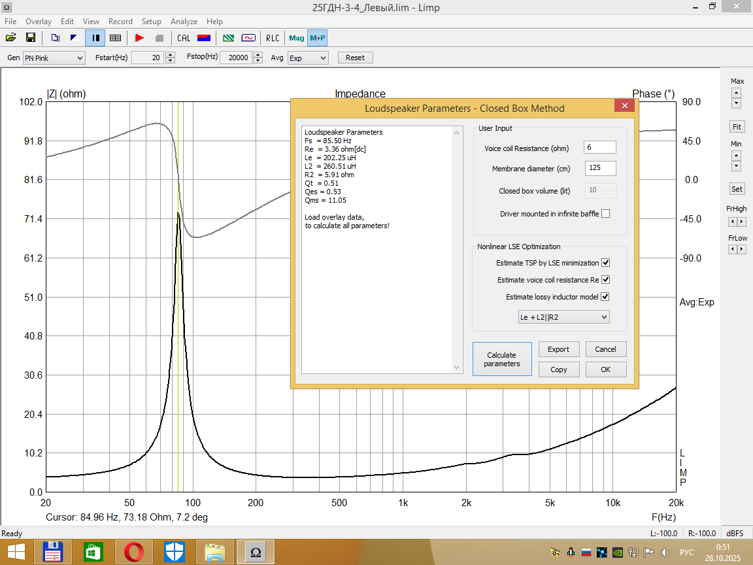This screenshot has width=753, height=565.
Task: Click the grid table toolbar icon
Action: (x=115, y=38)
